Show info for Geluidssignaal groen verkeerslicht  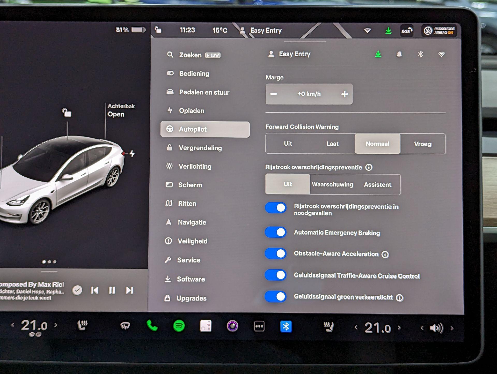[x=400, y=298]
